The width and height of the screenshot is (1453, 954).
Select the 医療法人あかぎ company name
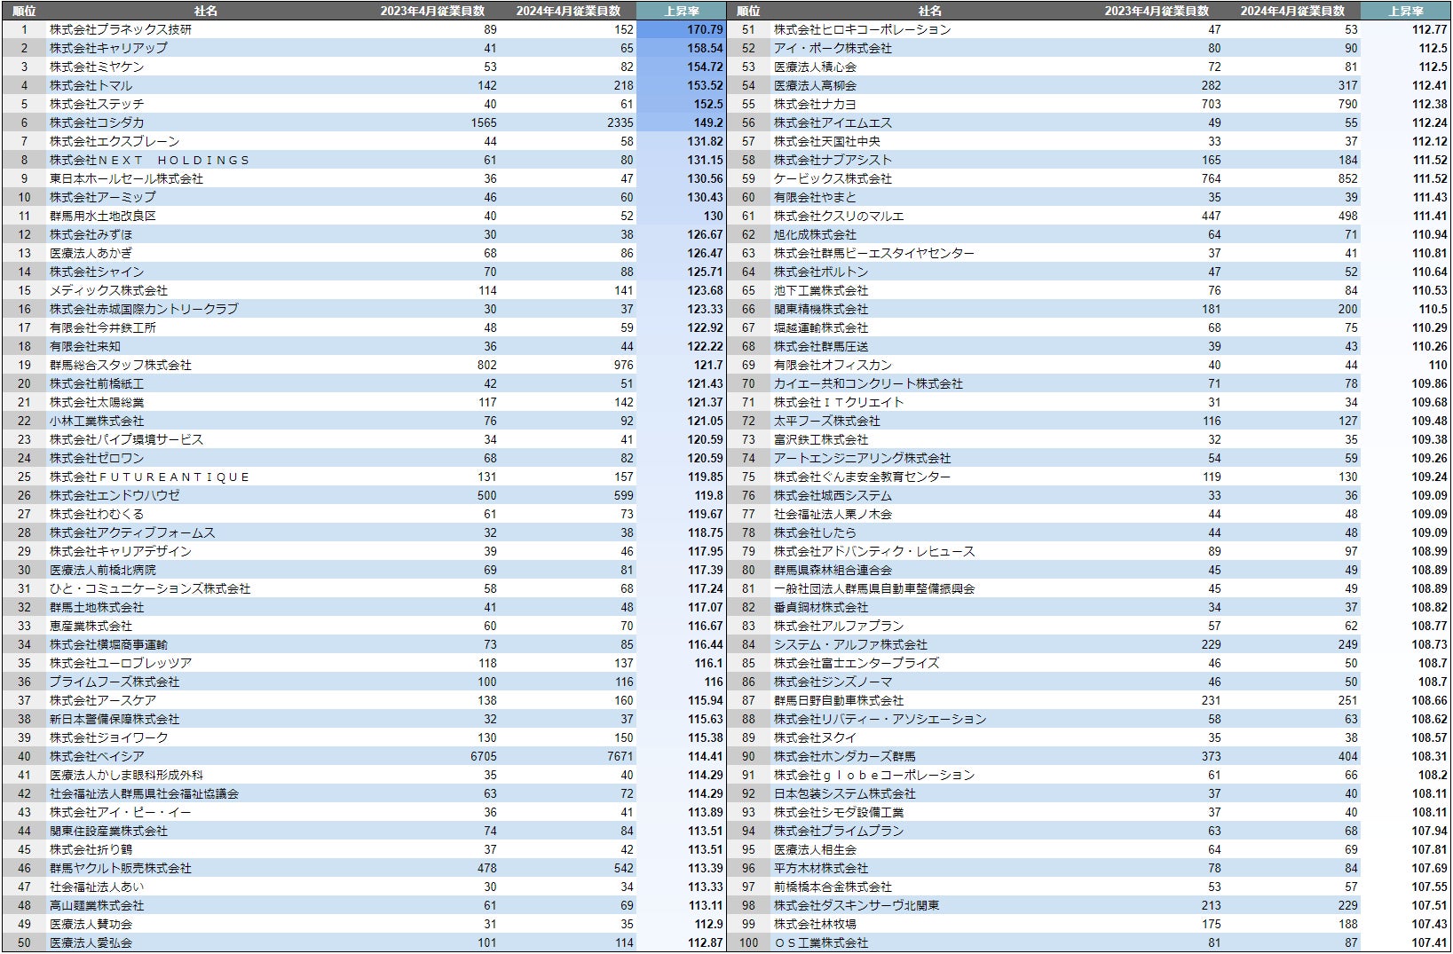(x=91, y=253)
